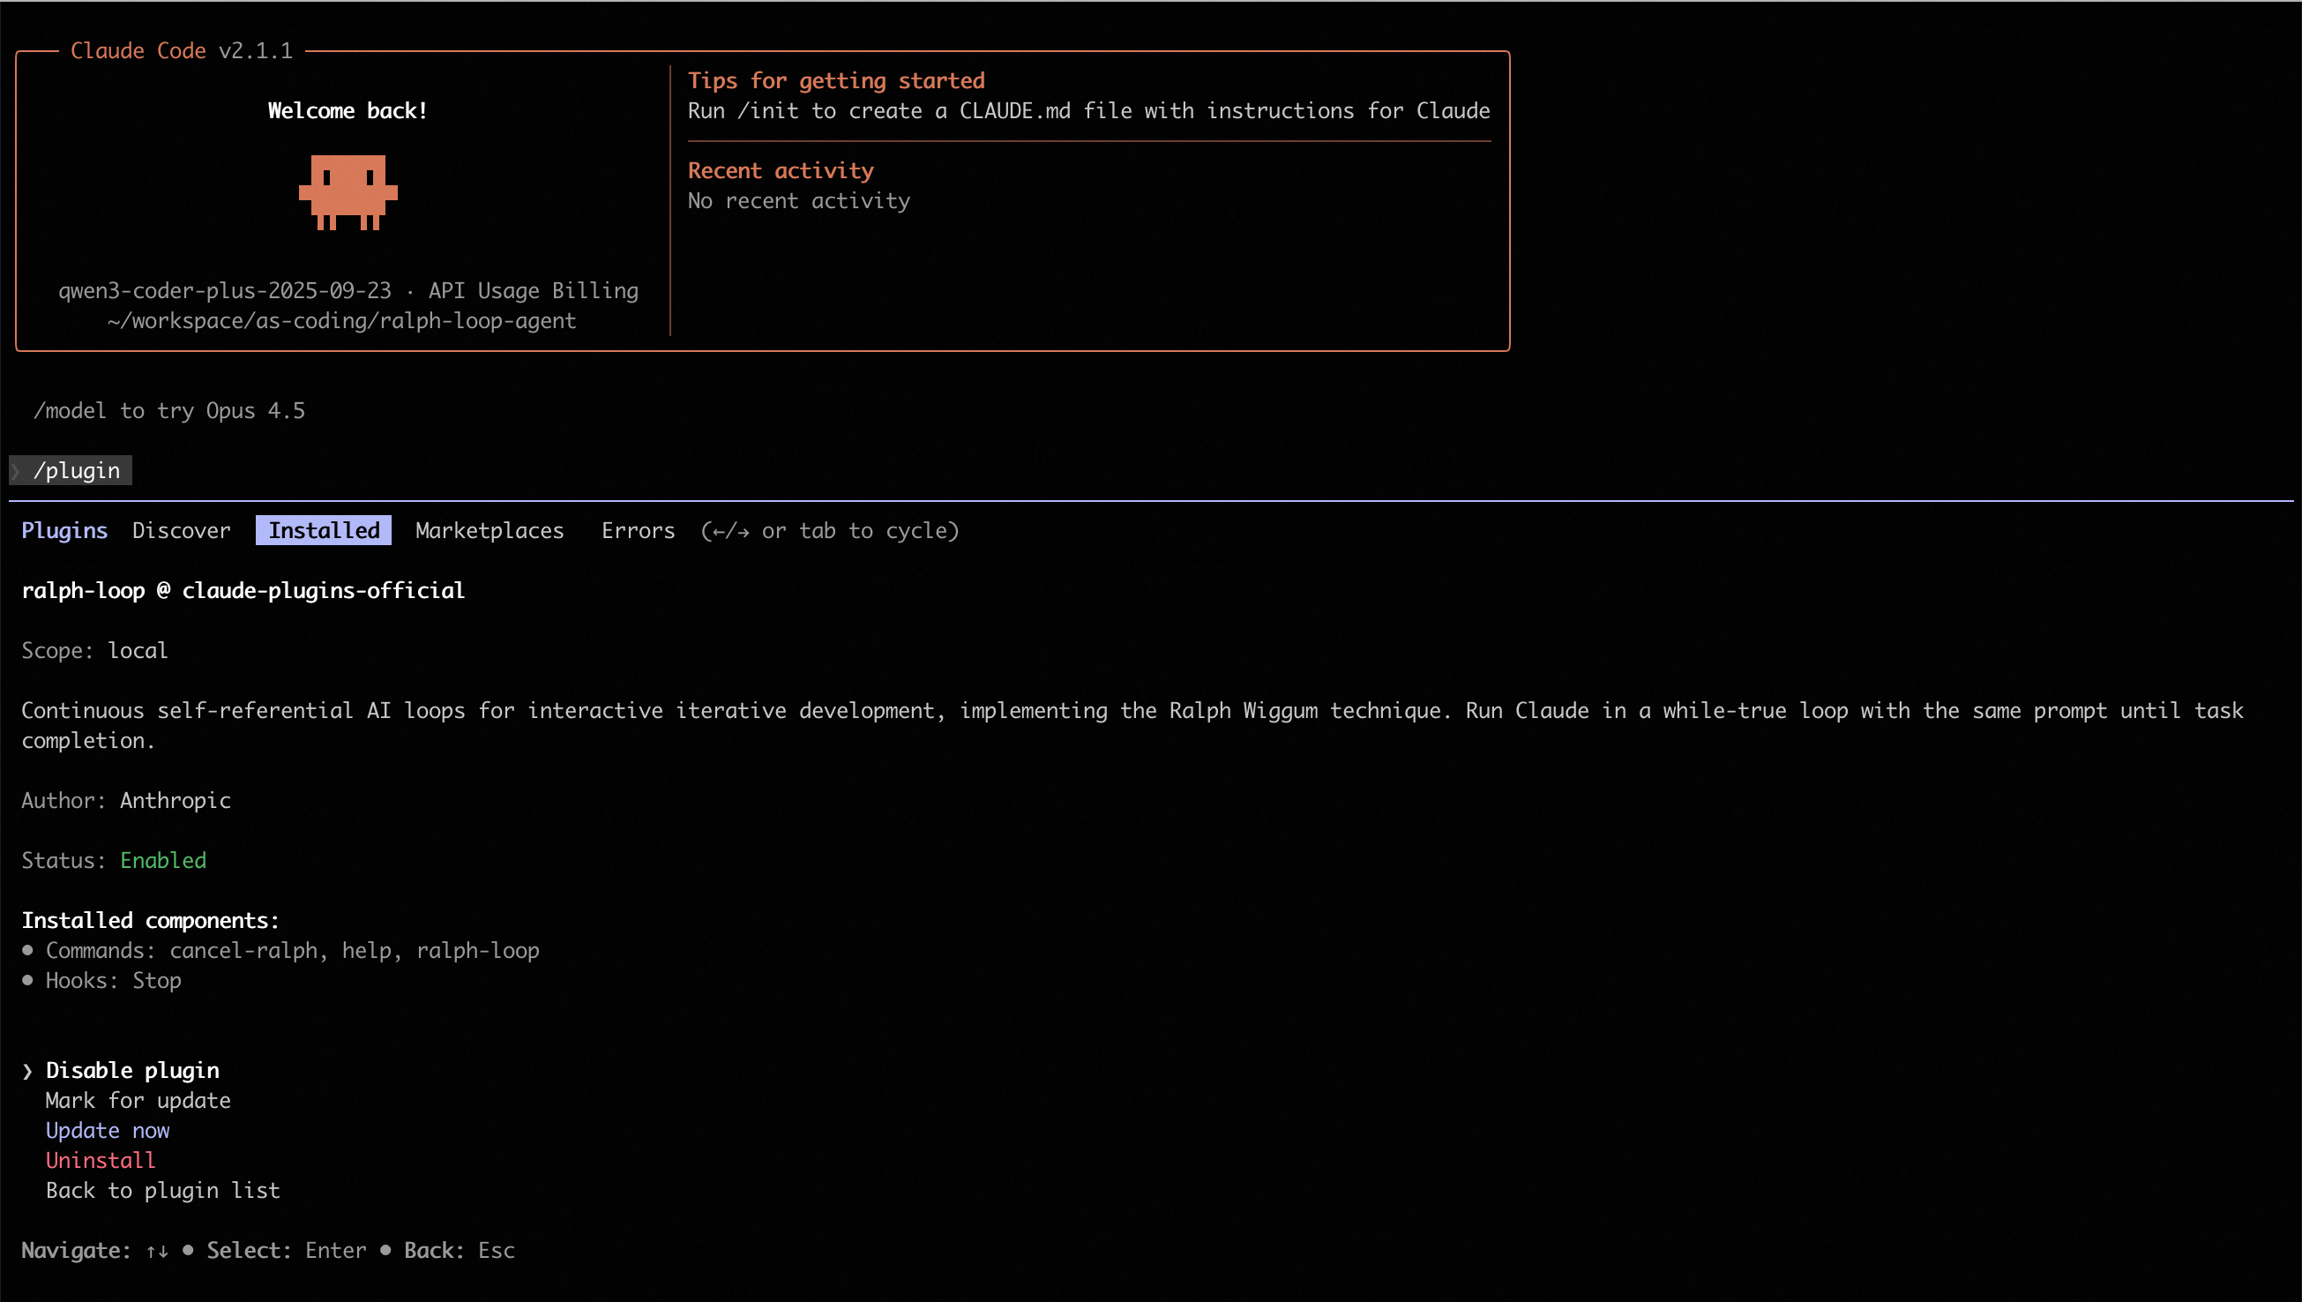Click the ralph-loop @ claude-plugins-official title
The image size is (2302, 1302).
click(x=243, y=590)
